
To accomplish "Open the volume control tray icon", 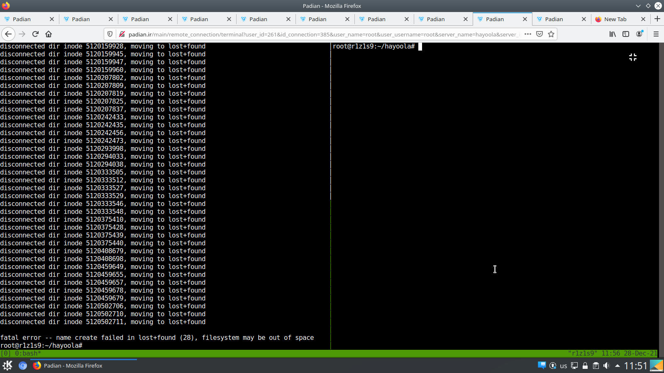I will click(x=606, y=366).
